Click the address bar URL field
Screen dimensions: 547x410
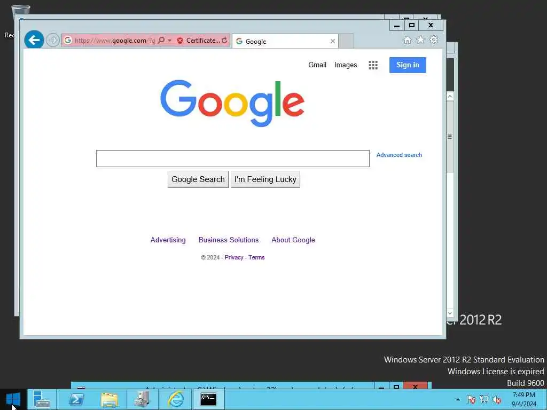pyautogui.click(x=115, y=41)
